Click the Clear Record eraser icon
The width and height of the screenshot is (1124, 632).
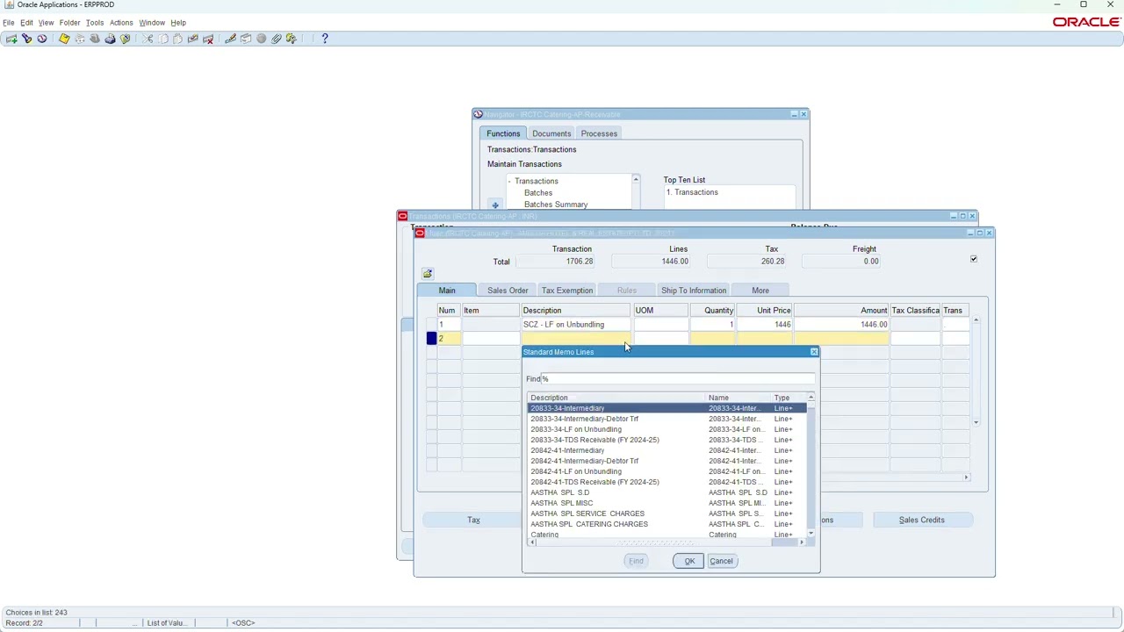click(192, 39)
